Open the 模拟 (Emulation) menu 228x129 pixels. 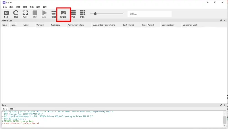11,7
